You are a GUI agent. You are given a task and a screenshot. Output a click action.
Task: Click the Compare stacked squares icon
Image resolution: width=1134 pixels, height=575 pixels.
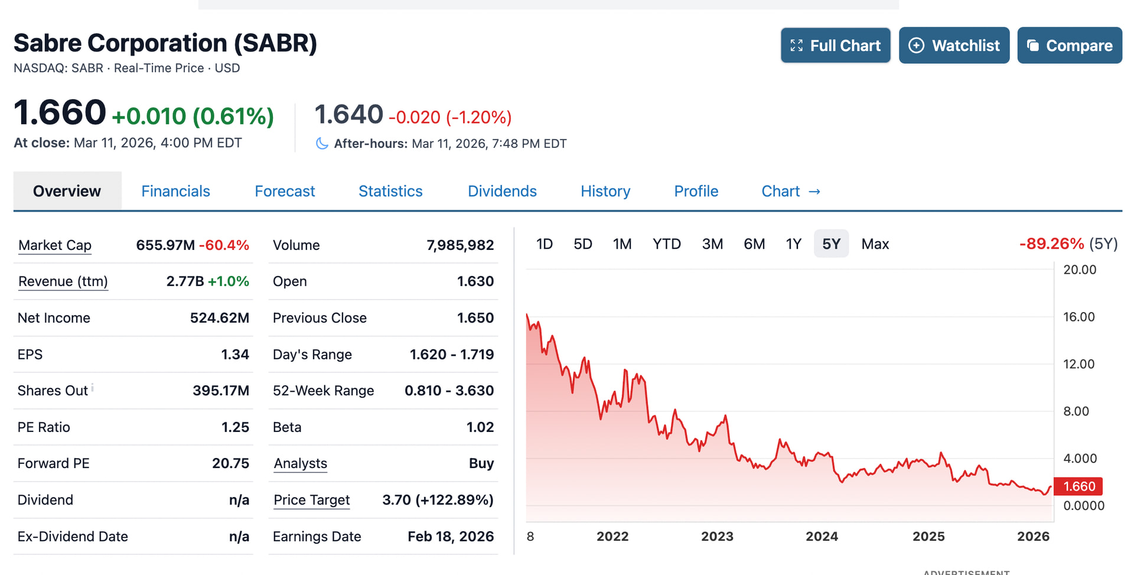click(1033, 46)
